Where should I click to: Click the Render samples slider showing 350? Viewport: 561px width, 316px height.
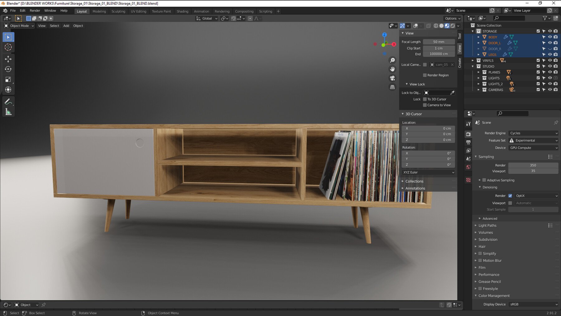pyautogui.click(x=533, y=165)
